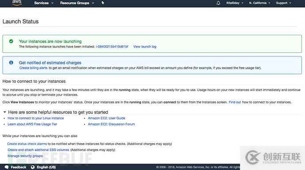Screen dimensions: 305x170
Task: Click Manage security groups link
Action: (25, 156)
